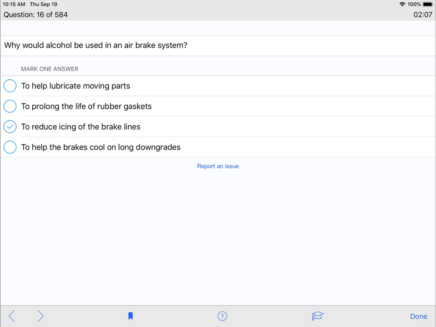436x327 pixels.
Task: Choose answer text about long downgrades
Action: [x=101, y=147]
